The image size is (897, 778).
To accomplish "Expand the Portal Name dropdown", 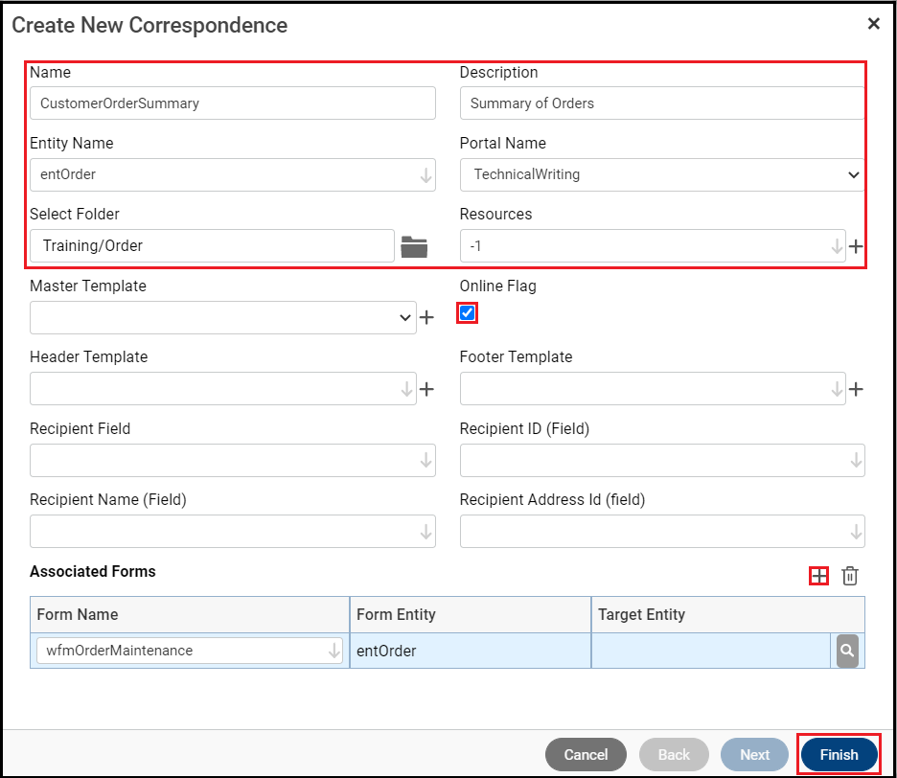I will click(854, 174).
